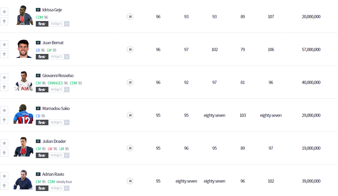338x196 pixels.
Task: Click the star icon next to Julian Draxler
Action: coord(4,143)
